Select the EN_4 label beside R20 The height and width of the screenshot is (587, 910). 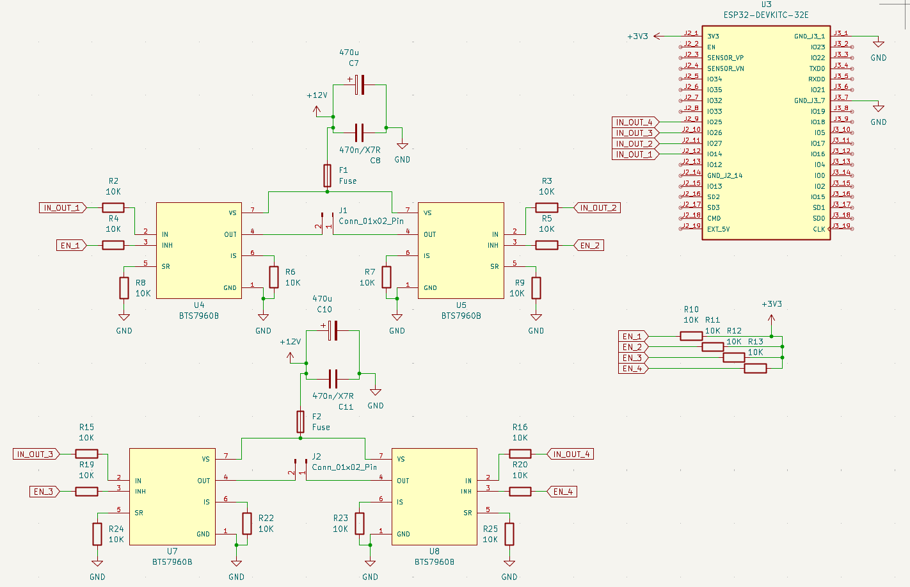(x=563, y=492)
